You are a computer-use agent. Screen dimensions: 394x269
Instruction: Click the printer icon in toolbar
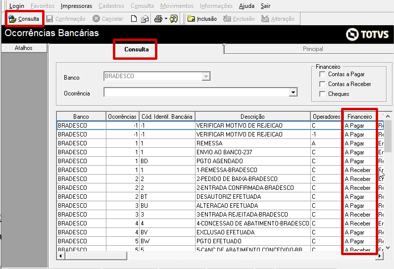158,19
